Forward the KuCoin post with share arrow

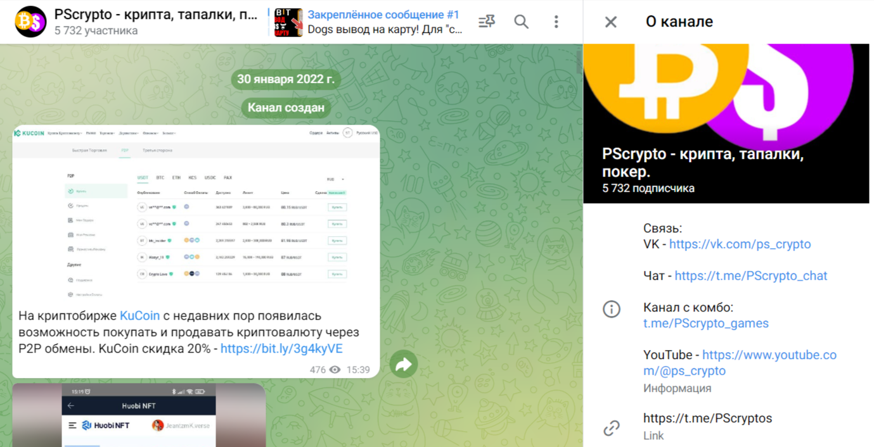404,364
